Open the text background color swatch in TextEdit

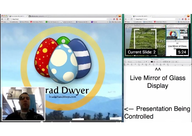click(x=154, y=62)
